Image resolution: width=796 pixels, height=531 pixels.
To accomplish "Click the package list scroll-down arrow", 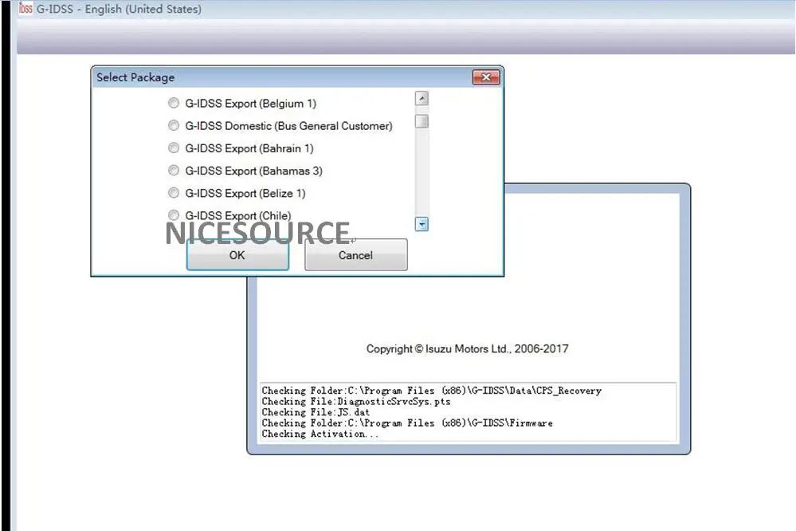I will pyautogui.click(x=422, y=224).
